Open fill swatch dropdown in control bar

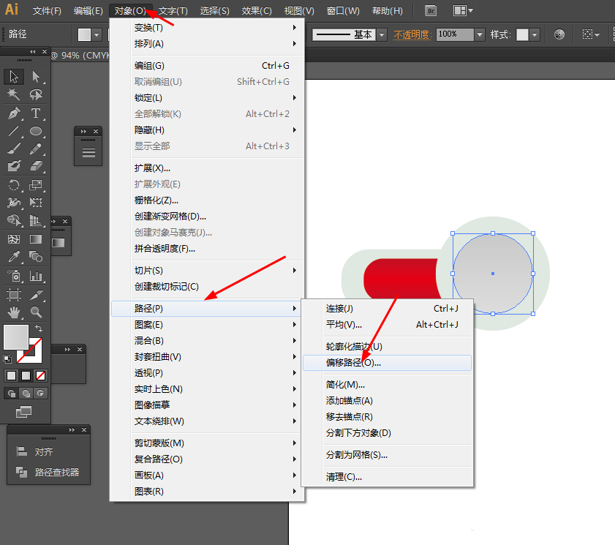click(96, 34)
